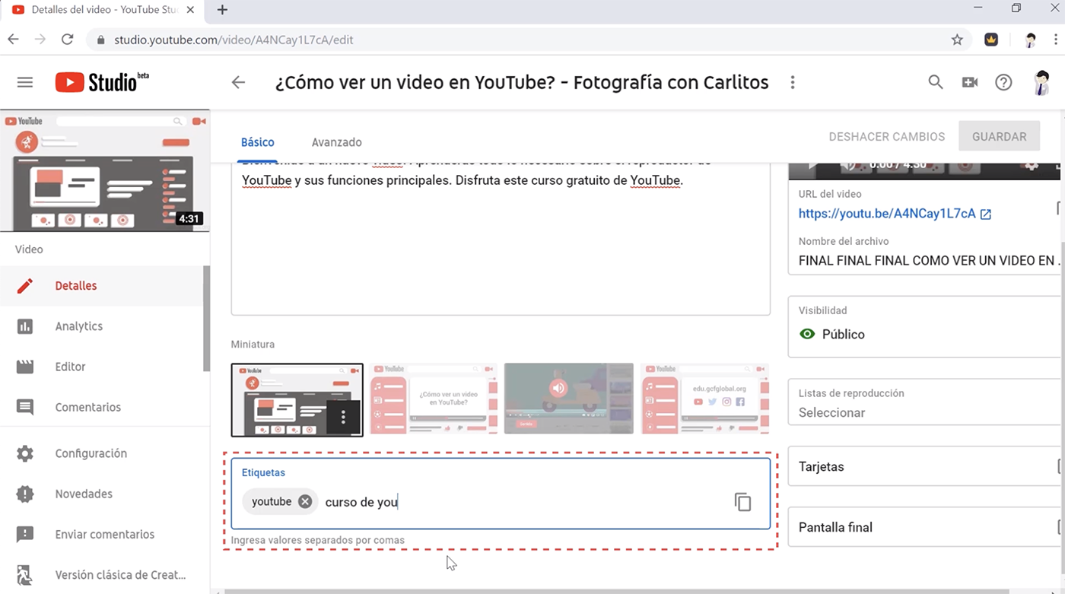Click the browser back arrow
This screenshot has height=594, width=1065.
(13, 40)
